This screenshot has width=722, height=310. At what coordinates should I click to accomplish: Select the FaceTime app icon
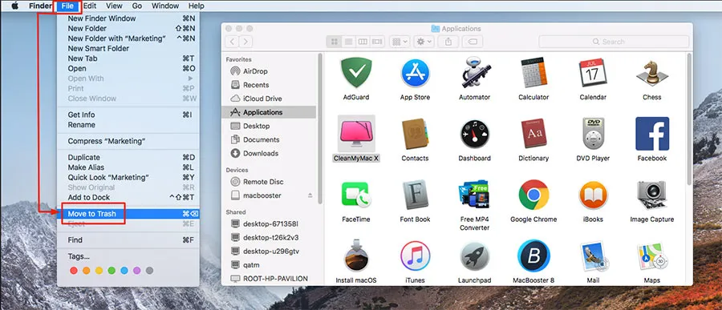pyautogui.click(x=356, y=195)
